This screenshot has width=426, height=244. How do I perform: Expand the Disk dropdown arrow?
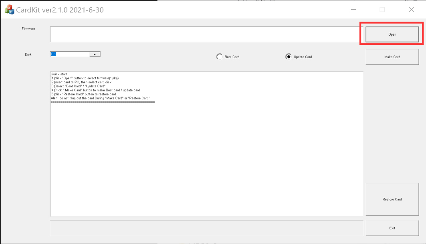pos(95,54)
